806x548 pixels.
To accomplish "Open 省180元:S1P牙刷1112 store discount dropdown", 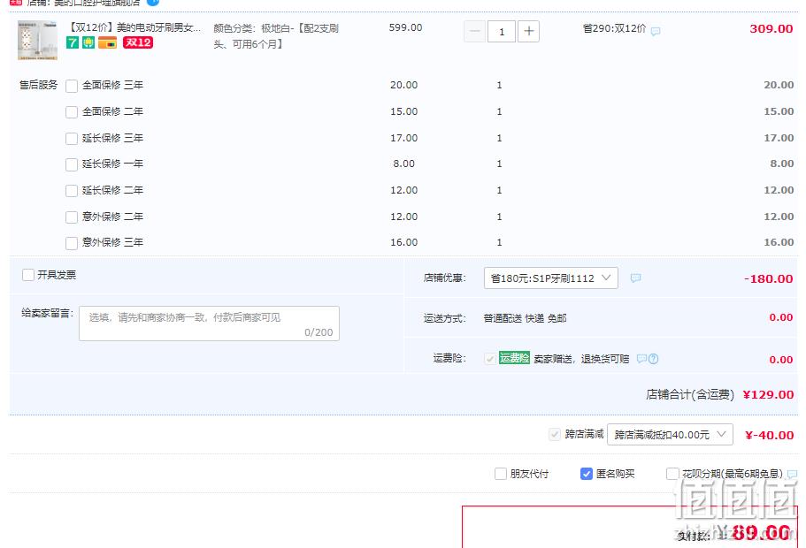I will (550, 278).
